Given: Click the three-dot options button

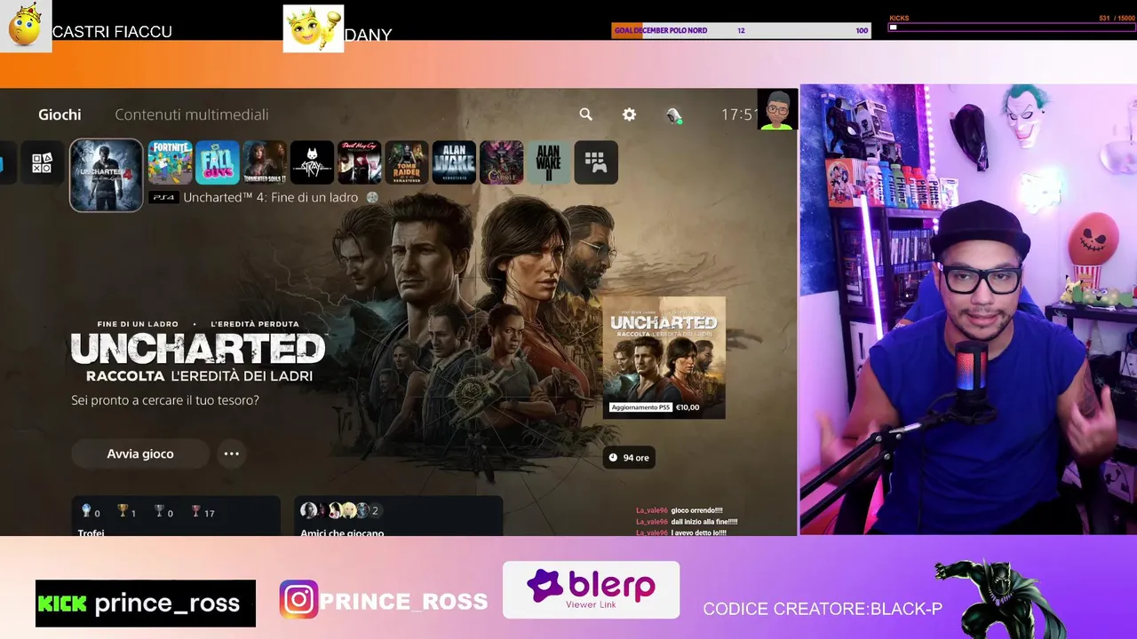Looking at the screenshot, I should coord(231,454).
